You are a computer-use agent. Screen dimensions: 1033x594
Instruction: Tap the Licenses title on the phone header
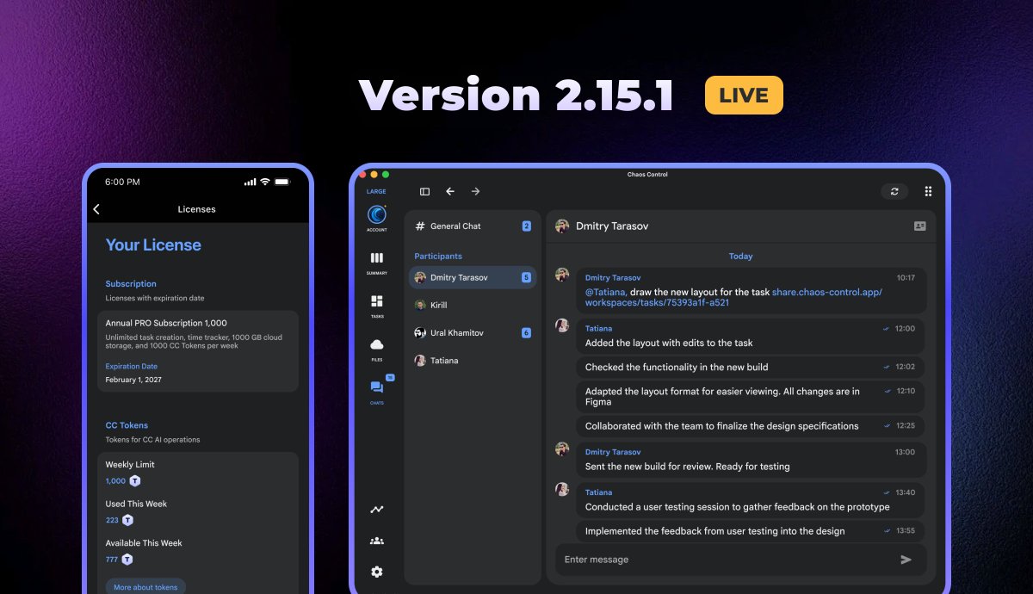coord(197,209)
